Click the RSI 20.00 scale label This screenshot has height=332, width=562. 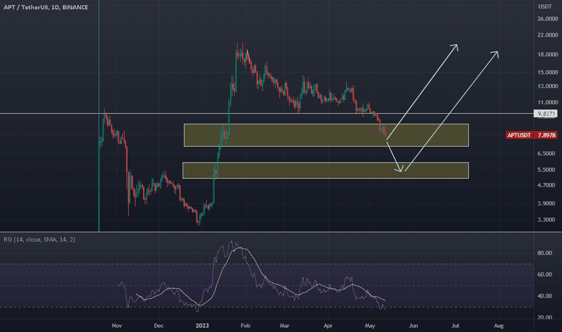pyautogui.click(x=545, y=318)
